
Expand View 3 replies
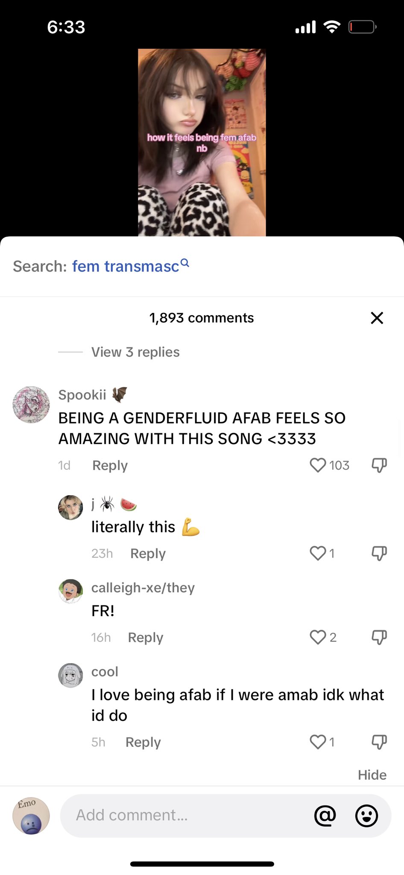click(x=135, y=352)
